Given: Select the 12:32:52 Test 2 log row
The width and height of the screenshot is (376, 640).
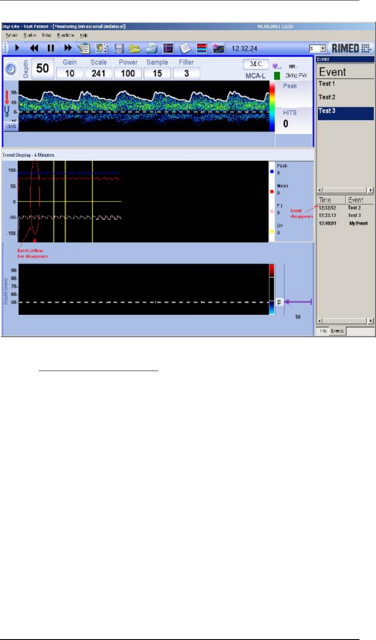Looking at the screenshot, I should 345,208.
